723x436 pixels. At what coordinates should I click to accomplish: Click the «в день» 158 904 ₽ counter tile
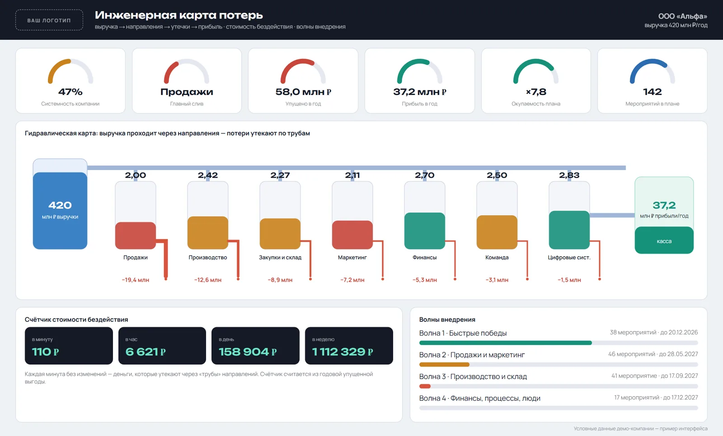(255, 346)
